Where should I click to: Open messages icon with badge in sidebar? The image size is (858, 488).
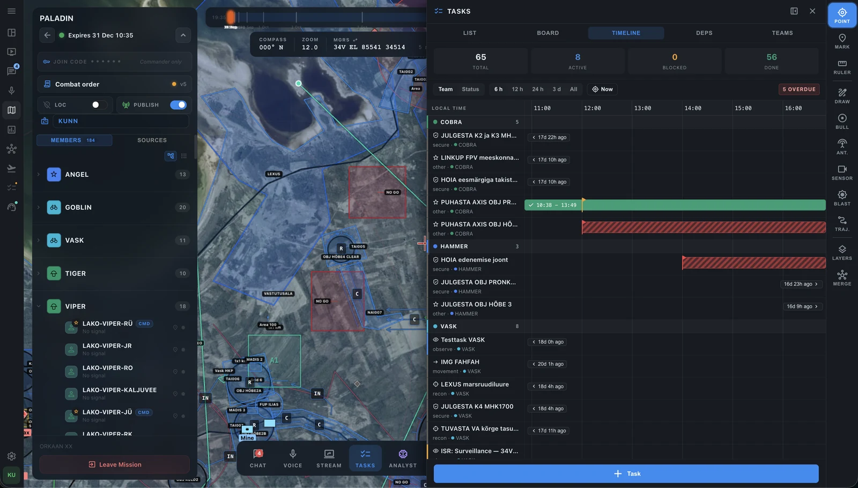coord(11,71)
